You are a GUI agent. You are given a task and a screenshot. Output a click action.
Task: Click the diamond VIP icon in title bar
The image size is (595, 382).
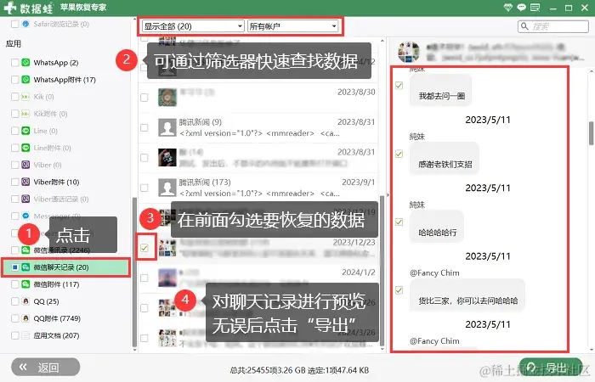(x=508, y=8)
